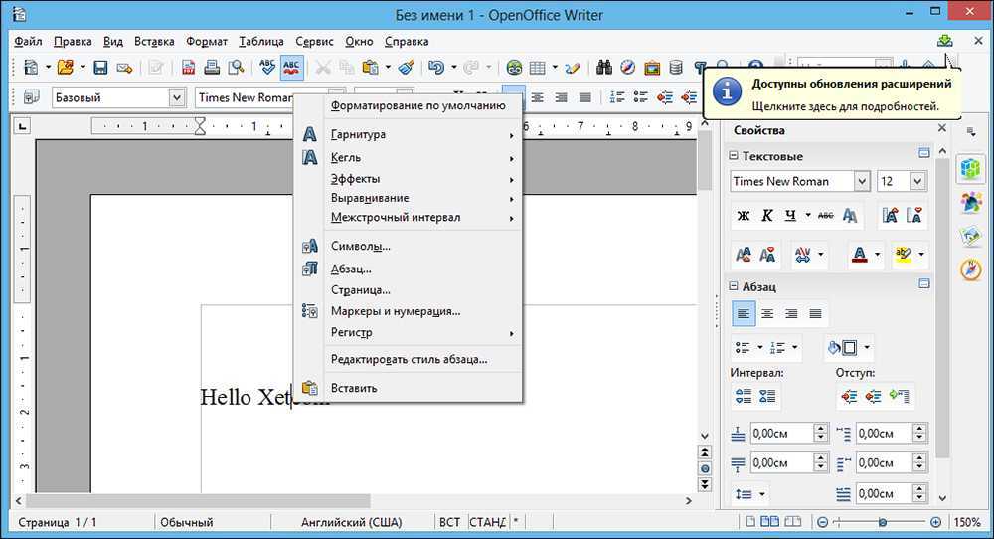This screenshot has height=539, width=994.
Task: Click the Export as PDF icon
Action: coord(188,68)
